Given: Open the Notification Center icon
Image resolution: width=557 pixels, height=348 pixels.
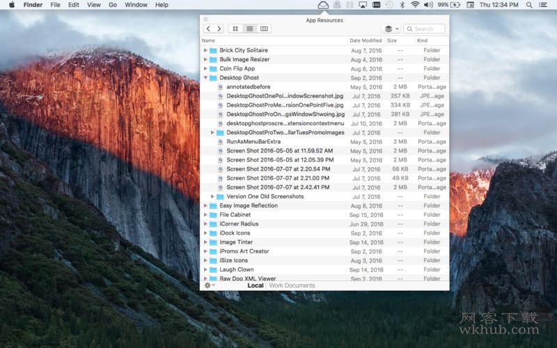Looking at the screenshot, I should 543,5.
